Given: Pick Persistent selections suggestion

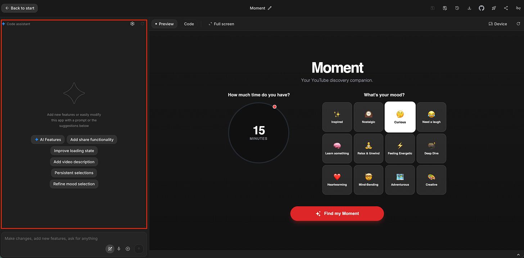Looking at the screenshot, I should 74,173.
